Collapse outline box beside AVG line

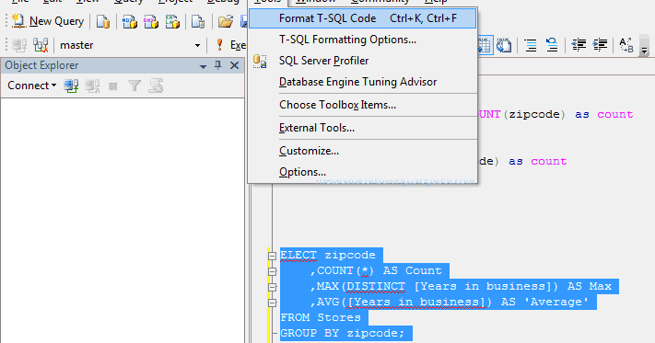pyautogui.click(x=272, y=303)
